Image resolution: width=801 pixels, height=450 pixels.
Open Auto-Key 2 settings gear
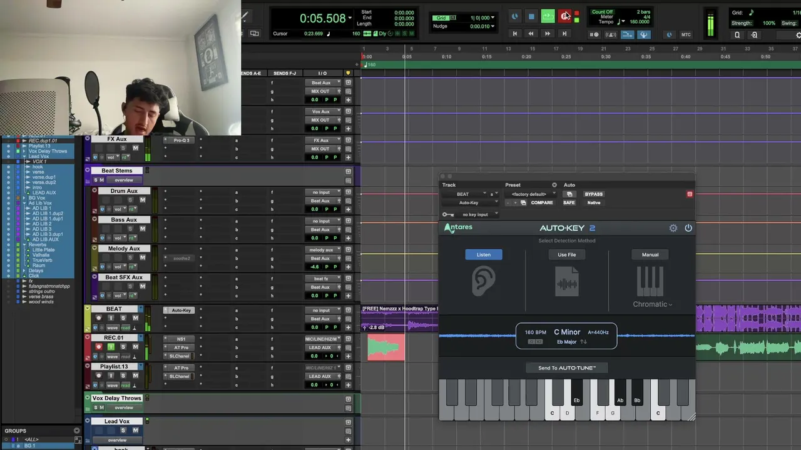click(673, 228)
